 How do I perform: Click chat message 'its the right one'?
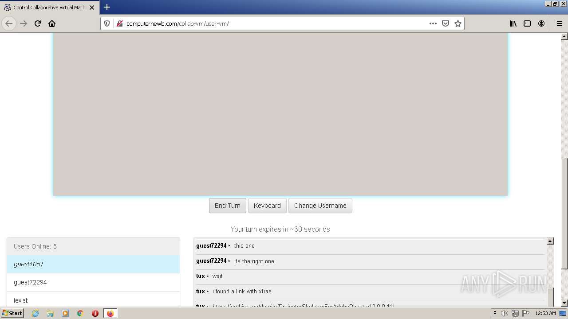tap(254, 261)
